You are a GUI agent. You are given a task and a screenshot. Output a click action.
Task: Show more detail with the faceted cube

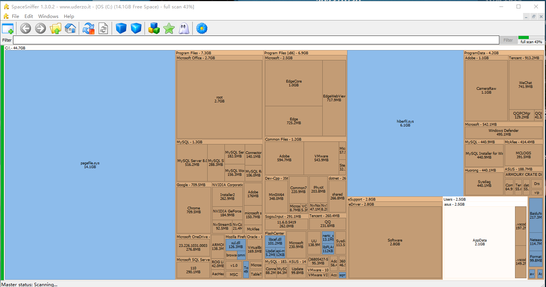point(136,28)
